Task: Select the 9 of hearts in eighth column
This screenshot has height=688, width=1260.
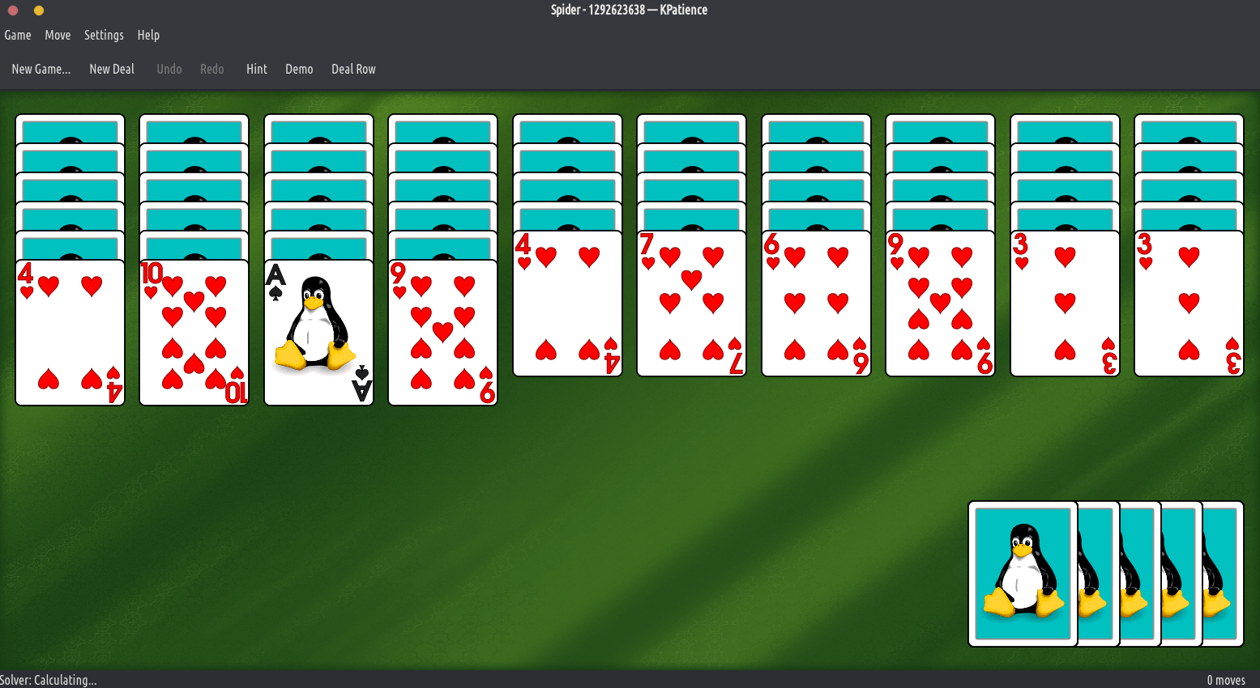Action: 940,304
